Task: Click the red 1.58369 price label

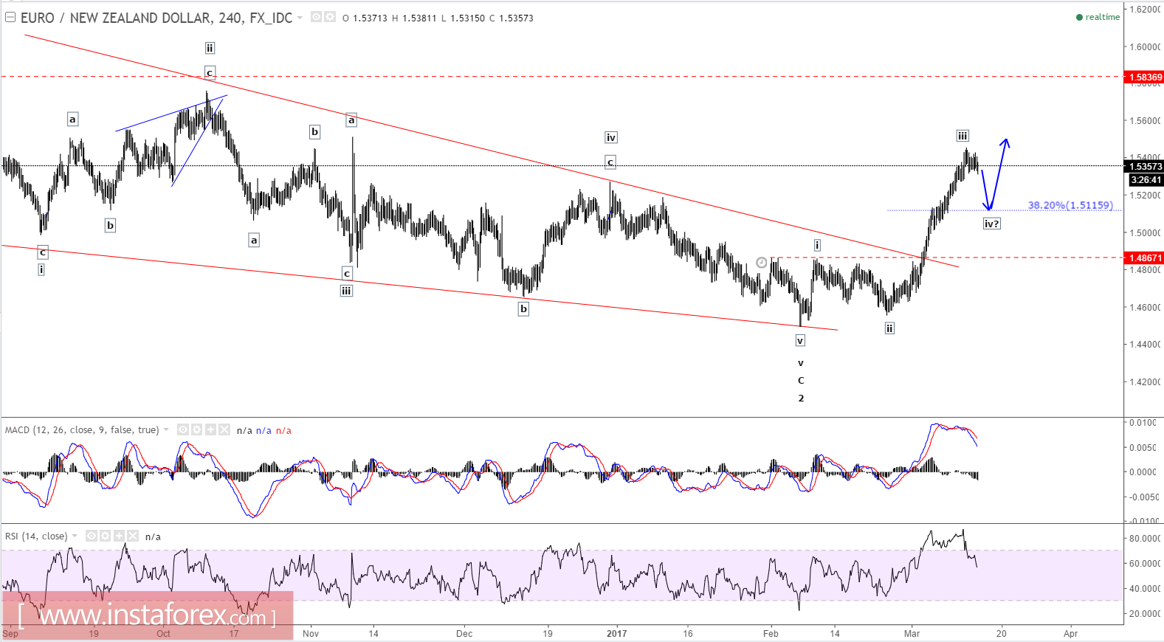Action: [x=1143, y=77]
